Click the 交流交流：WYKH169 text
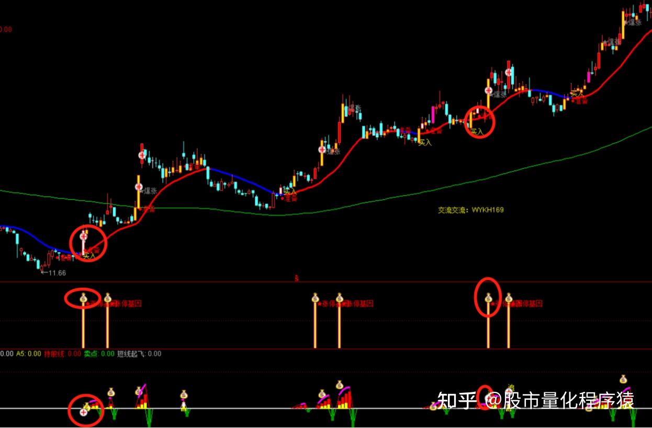This screenshot has height=428, width=652. point(471,210)
